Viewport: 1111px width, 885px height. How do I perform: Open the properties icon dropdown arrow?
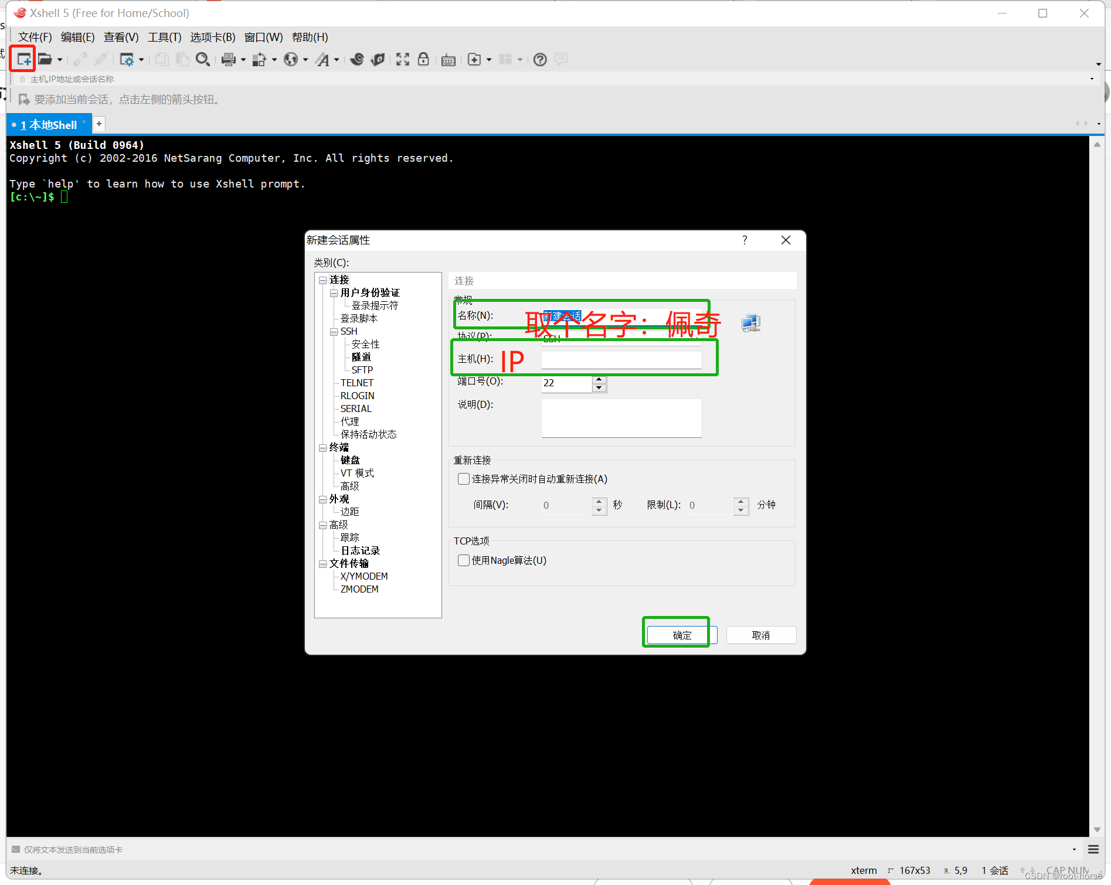(141, 60)
